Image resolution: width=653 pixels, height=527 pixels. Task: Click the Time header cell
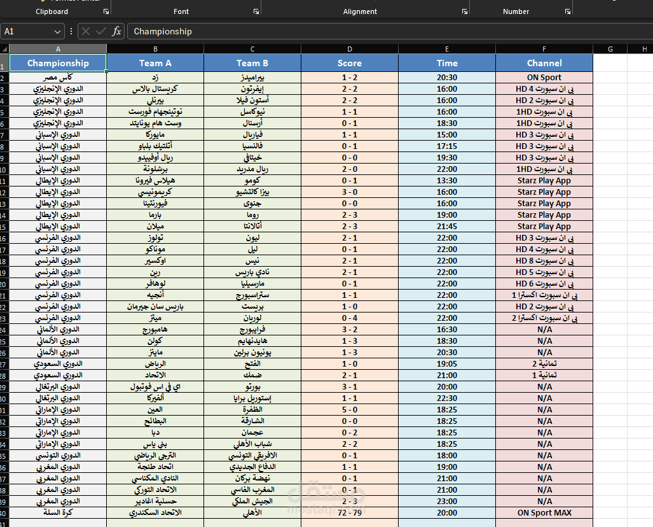click(x=447, y=63)
